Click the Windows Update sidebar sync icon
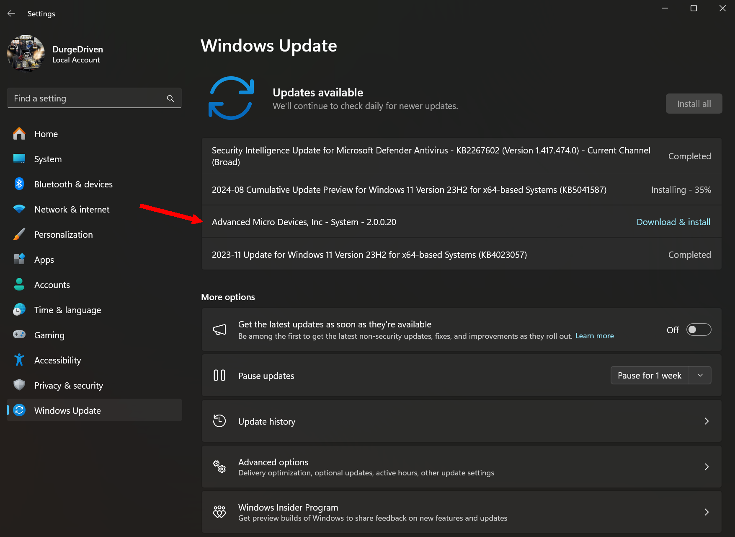Screen dimensions: 735x537 pos(19,410)
